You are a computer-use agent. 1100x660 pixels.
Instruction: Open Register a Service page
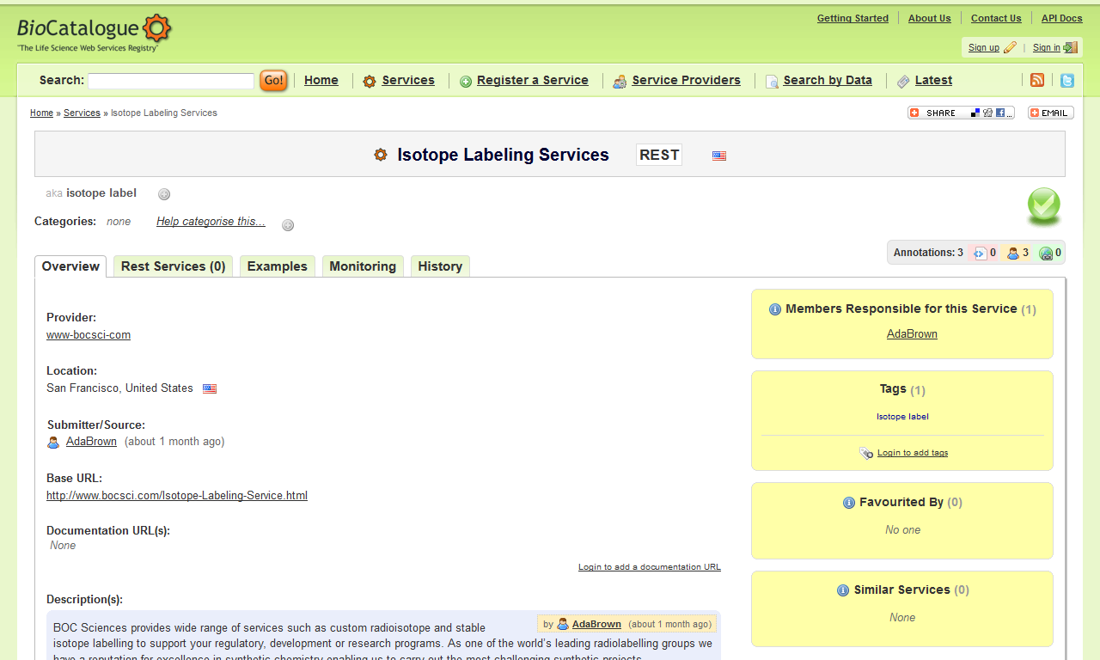click(x=533, y=80)
